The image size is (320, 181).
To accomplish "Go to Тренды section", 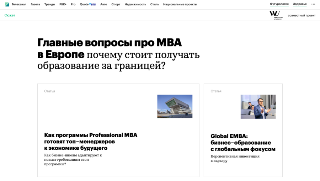I will [x=49, y=4].
